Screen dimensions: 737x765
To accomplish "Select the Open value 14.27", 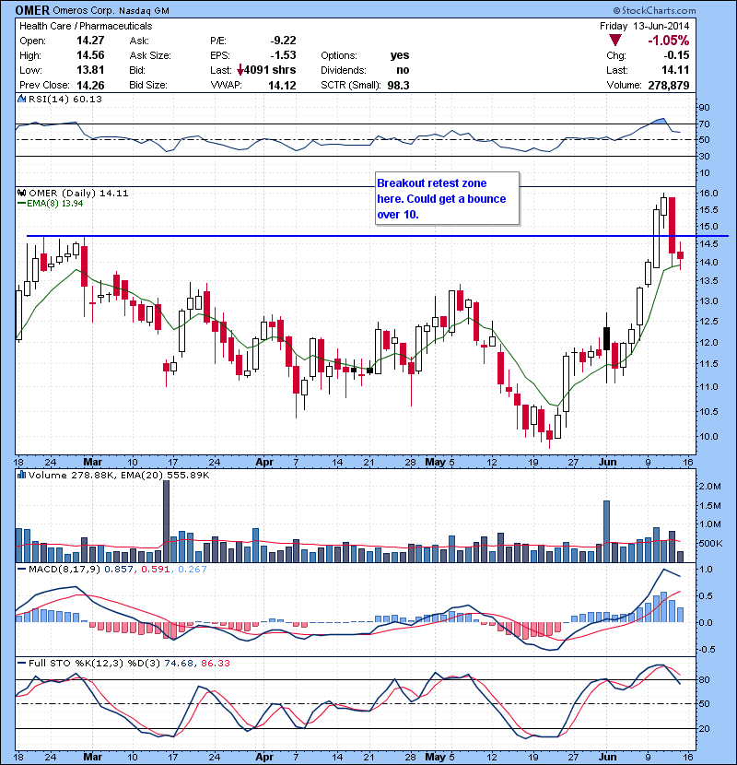I will pyautogui.click(x=90, y=41).
